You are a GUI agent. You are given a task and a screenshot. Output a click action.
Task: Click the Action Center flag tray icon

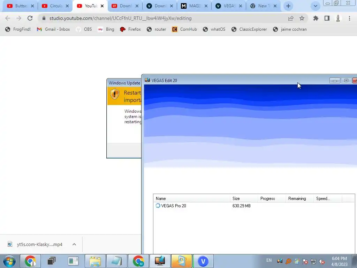(x=305, y=261)
